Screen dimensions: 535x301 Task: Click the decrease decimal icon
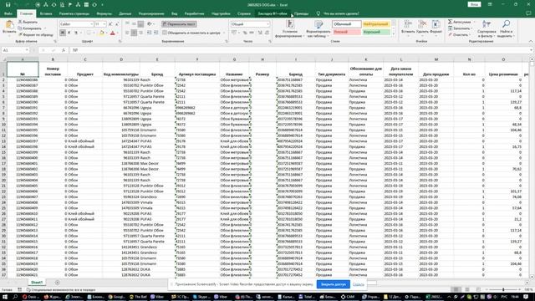tap(267, 33)
